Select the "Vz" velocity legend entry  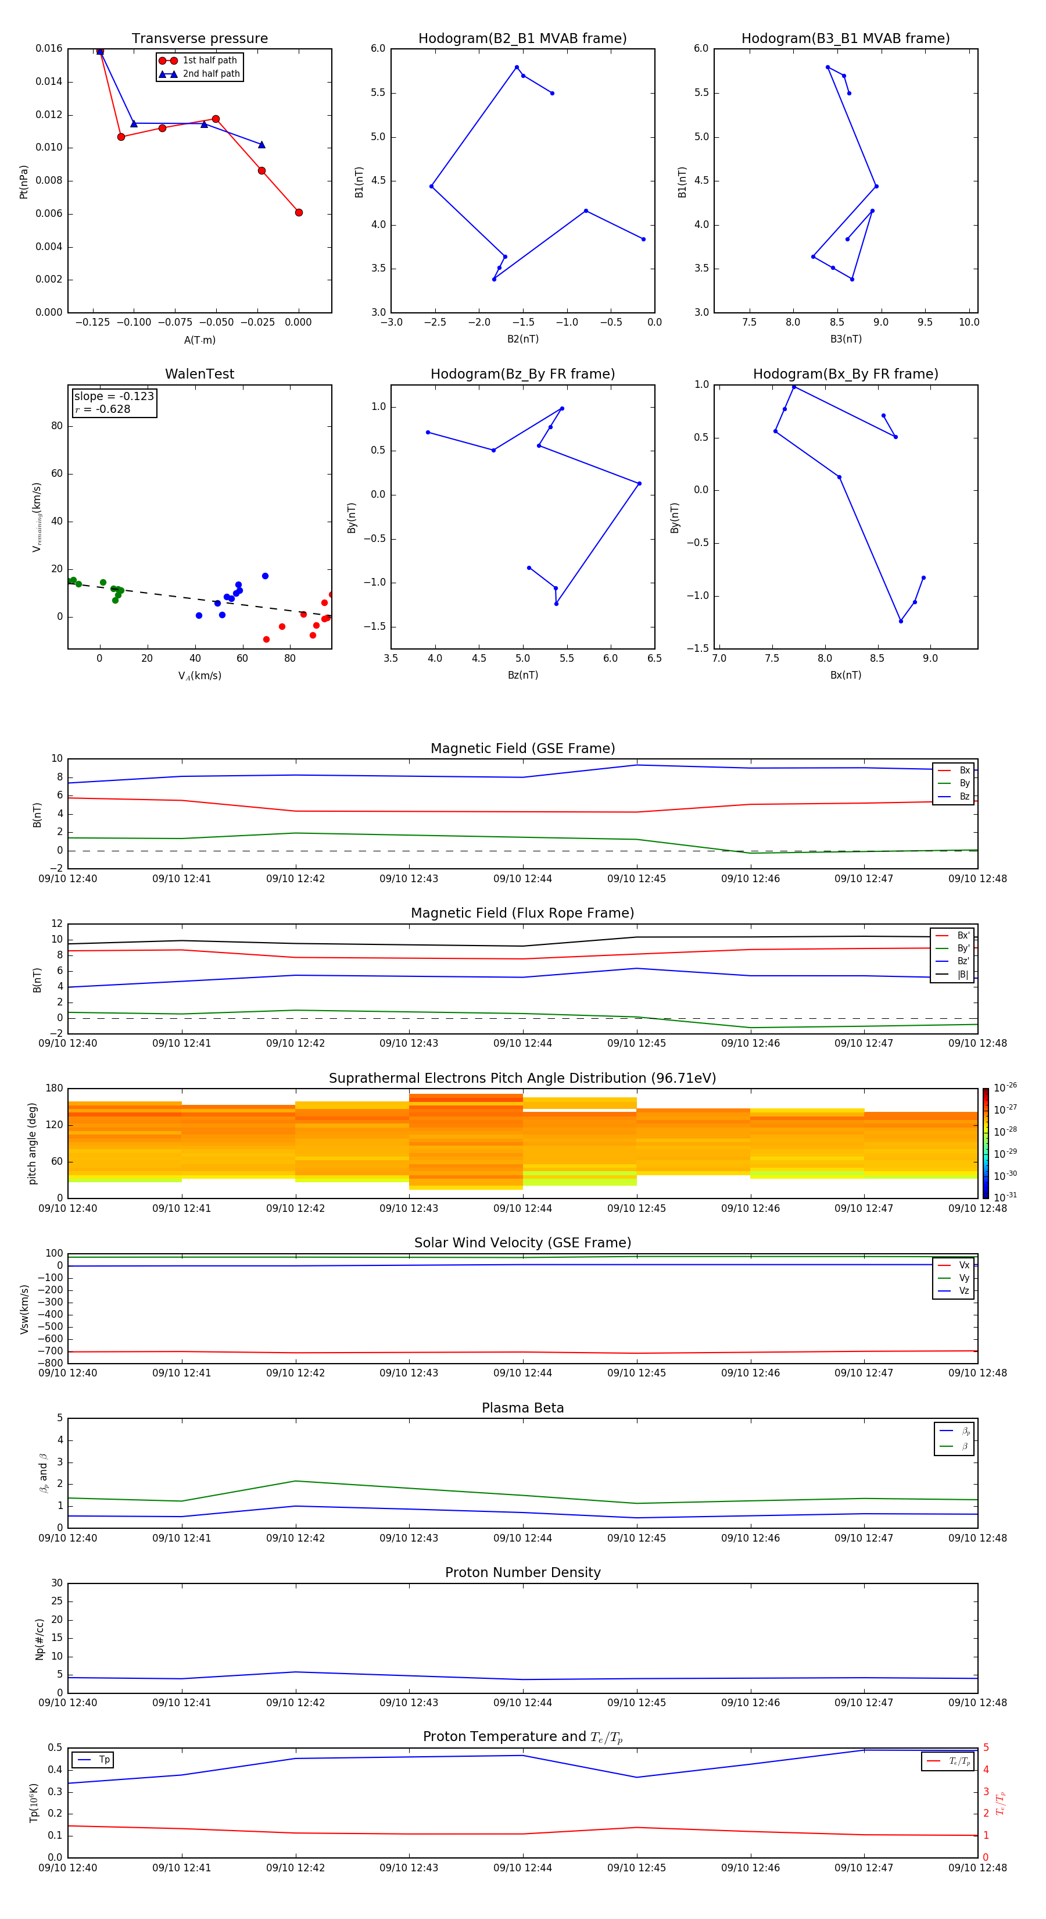coord(954,1291)
